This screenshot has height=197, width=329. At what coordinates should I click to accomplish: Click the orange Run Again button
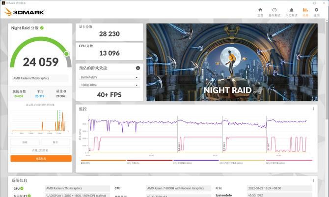click(41, 159)
